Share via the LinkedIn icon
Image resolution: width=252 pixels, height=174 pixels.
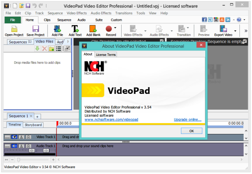[228, 20]
